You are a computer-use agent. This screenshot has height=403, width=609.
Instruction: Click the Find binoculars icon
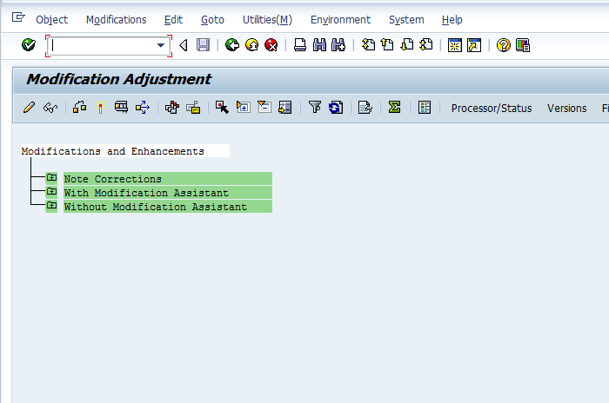click(x=319, y=45)
